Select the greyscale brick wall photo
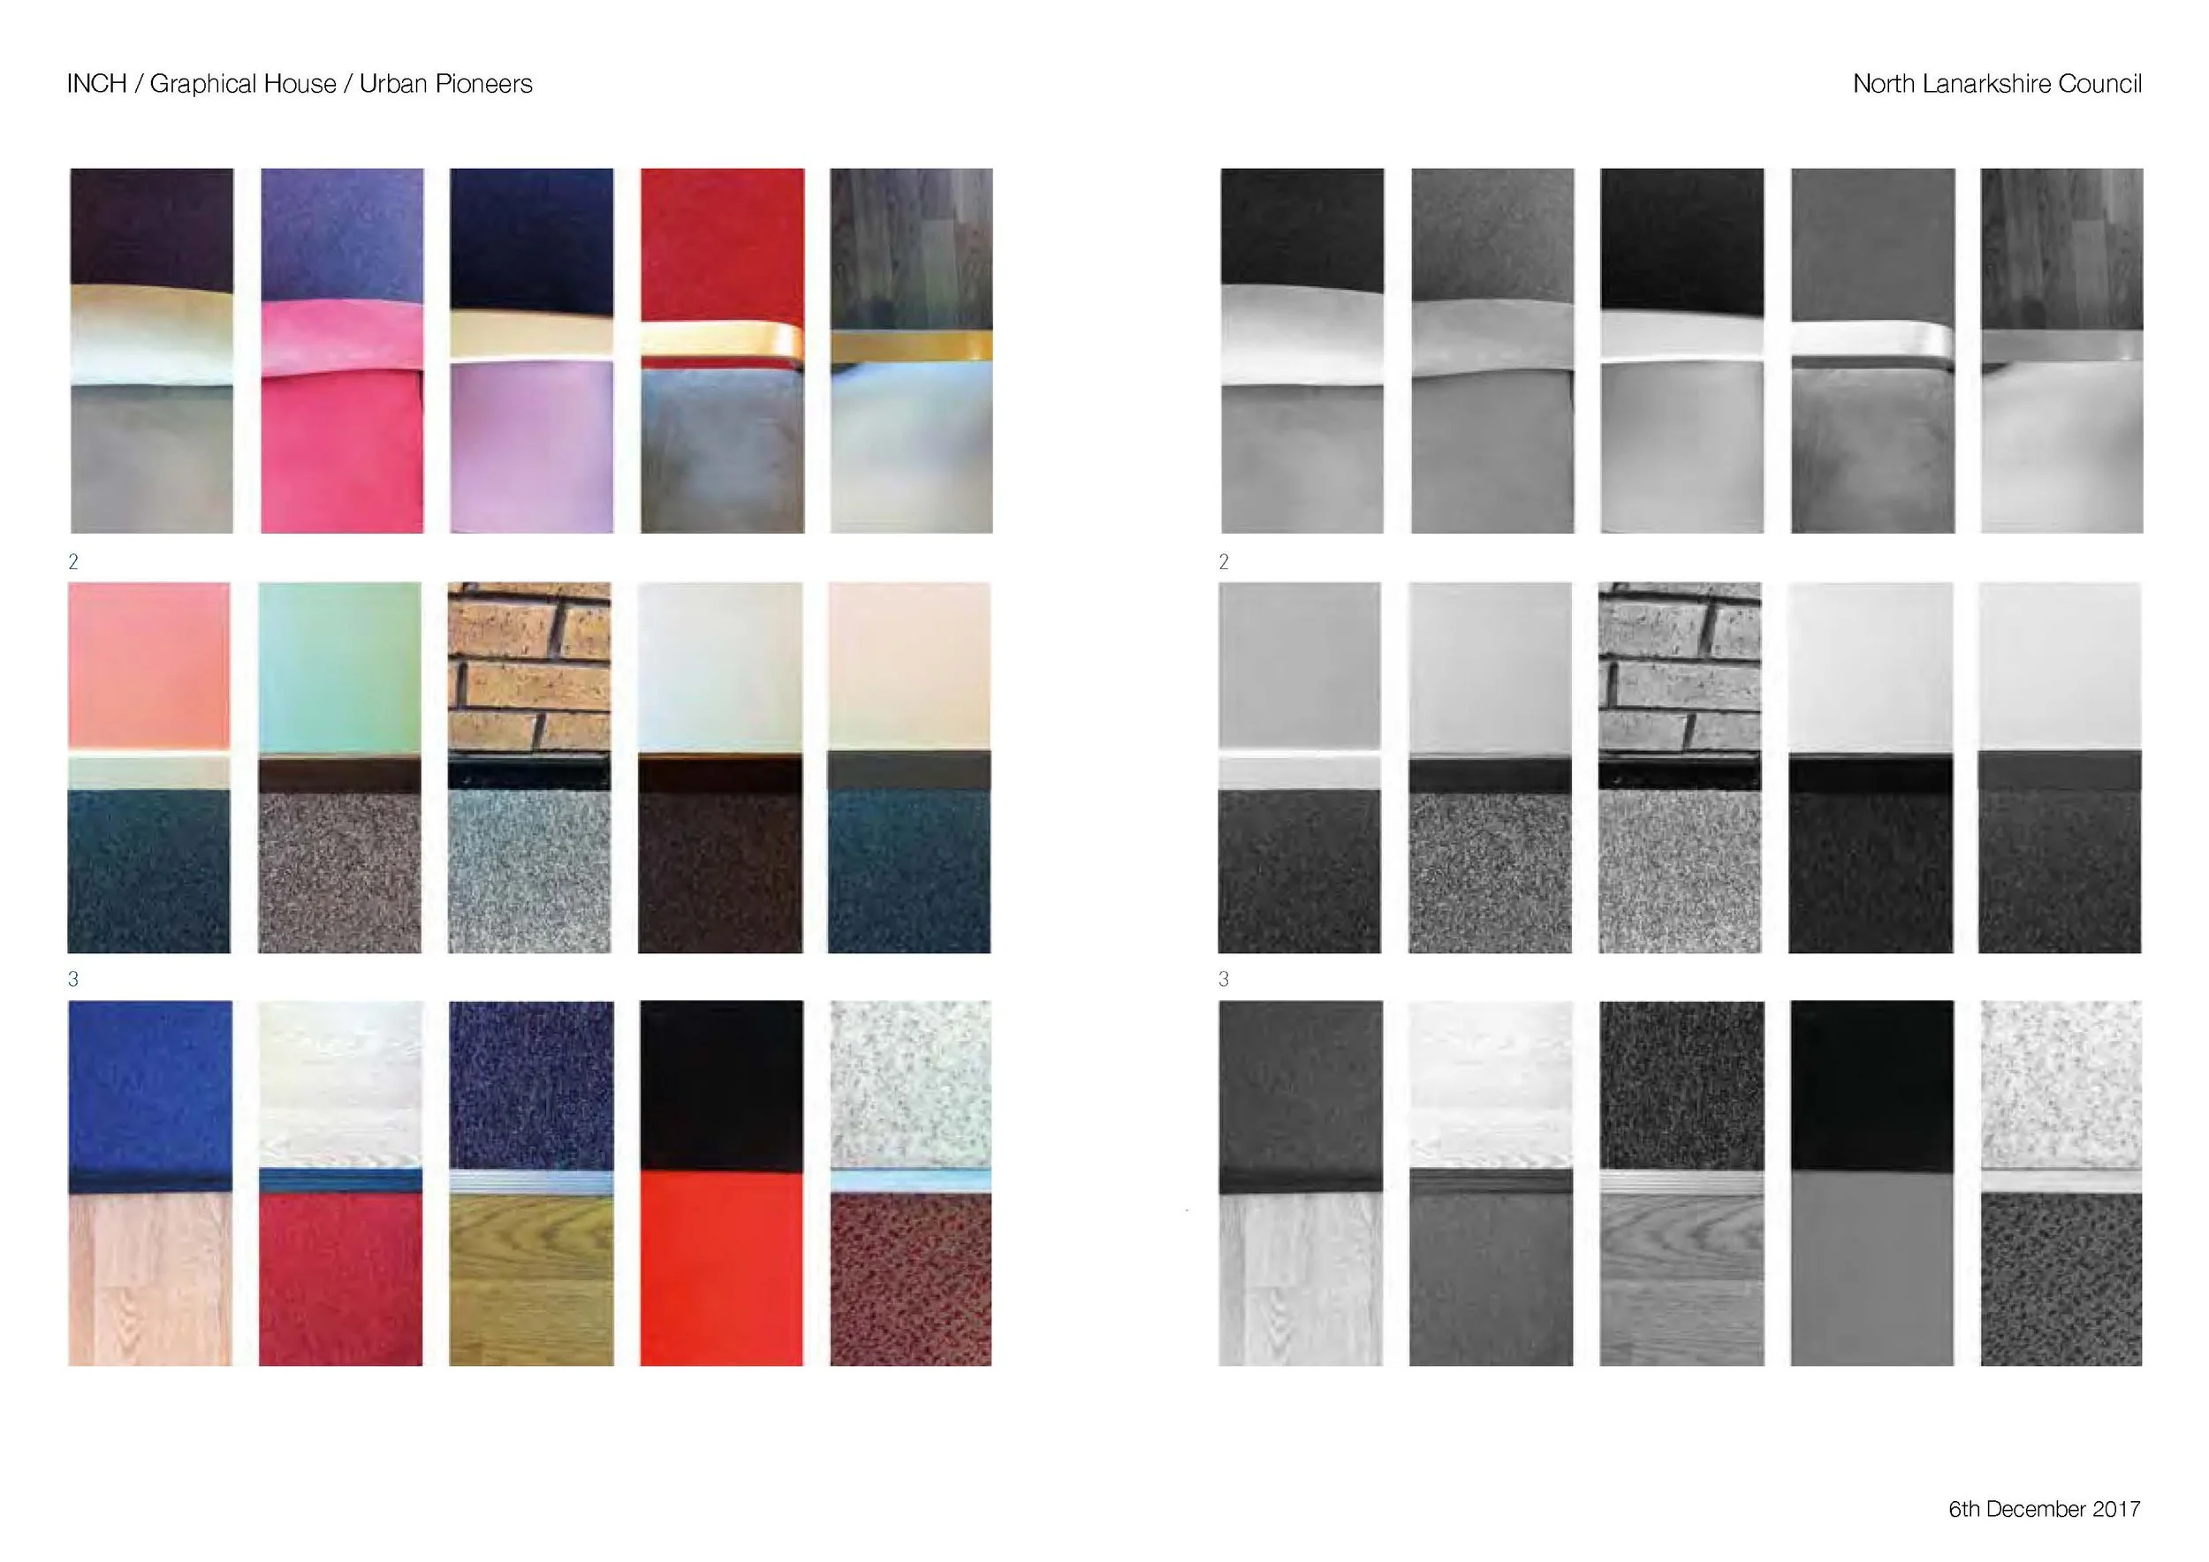The image size is (2209, 1562). coord(1680,768)
